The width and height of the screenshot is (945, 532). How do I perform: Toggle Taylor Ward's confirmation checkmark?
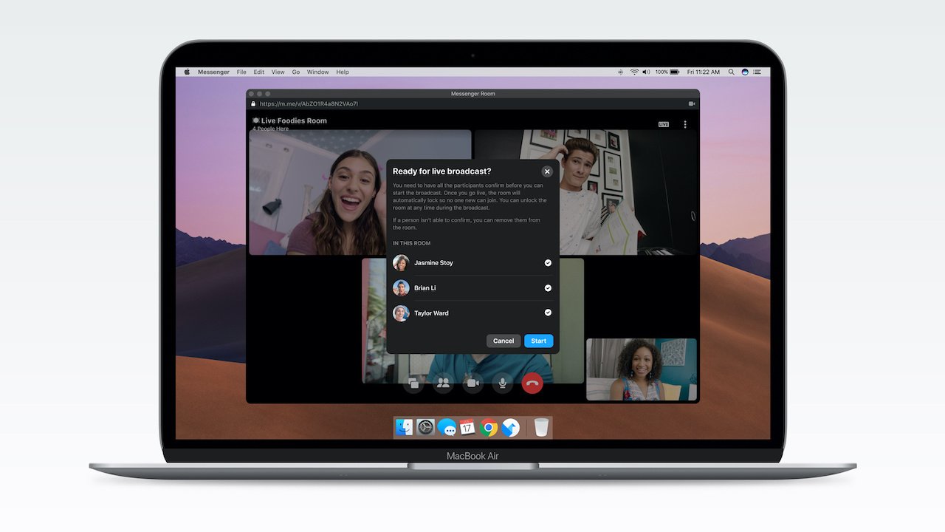(548, 313)
